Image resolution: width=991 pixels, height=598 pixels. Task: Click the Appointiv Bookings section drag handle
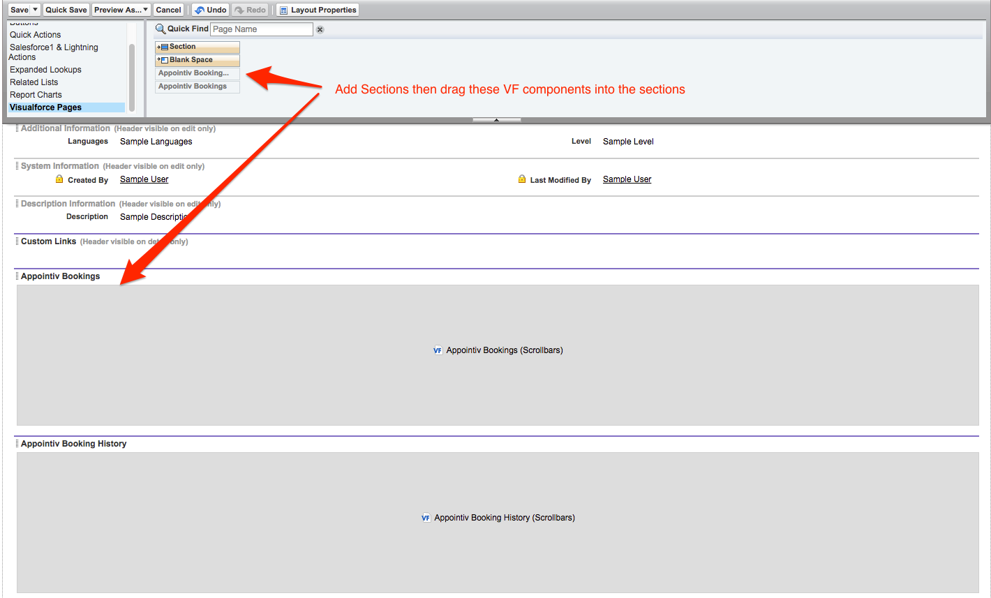tap(17, 276)
